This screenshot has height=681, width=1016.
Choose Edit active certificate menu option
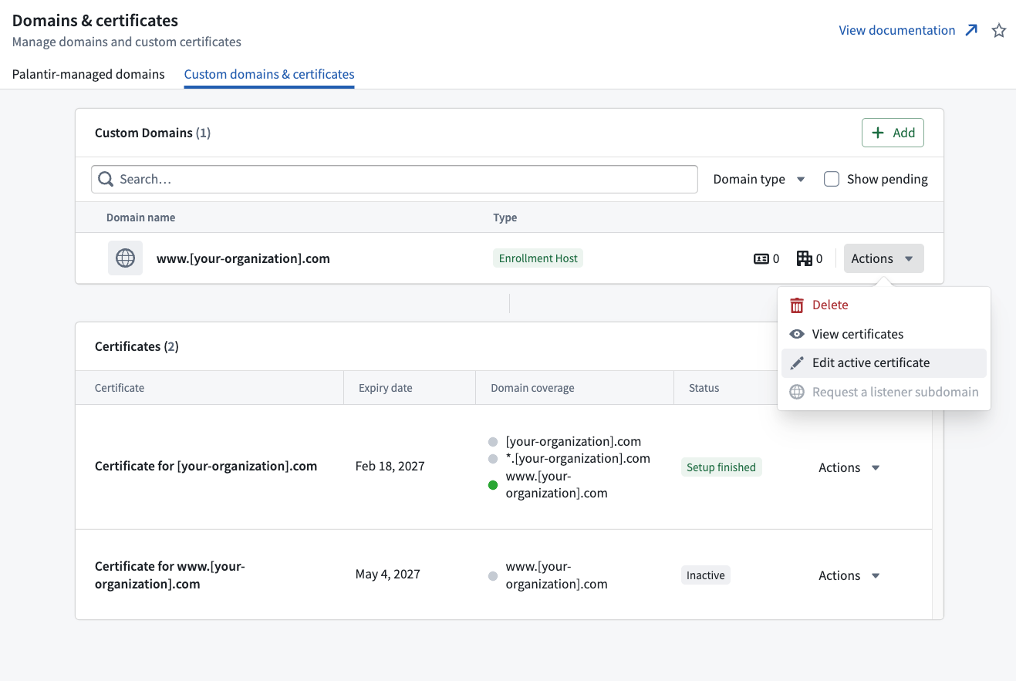point(884,362)
